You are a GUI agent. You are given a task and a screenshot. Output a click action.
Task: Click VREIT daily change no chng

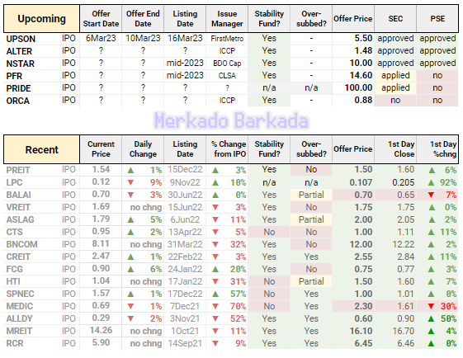tap(146, 208)
